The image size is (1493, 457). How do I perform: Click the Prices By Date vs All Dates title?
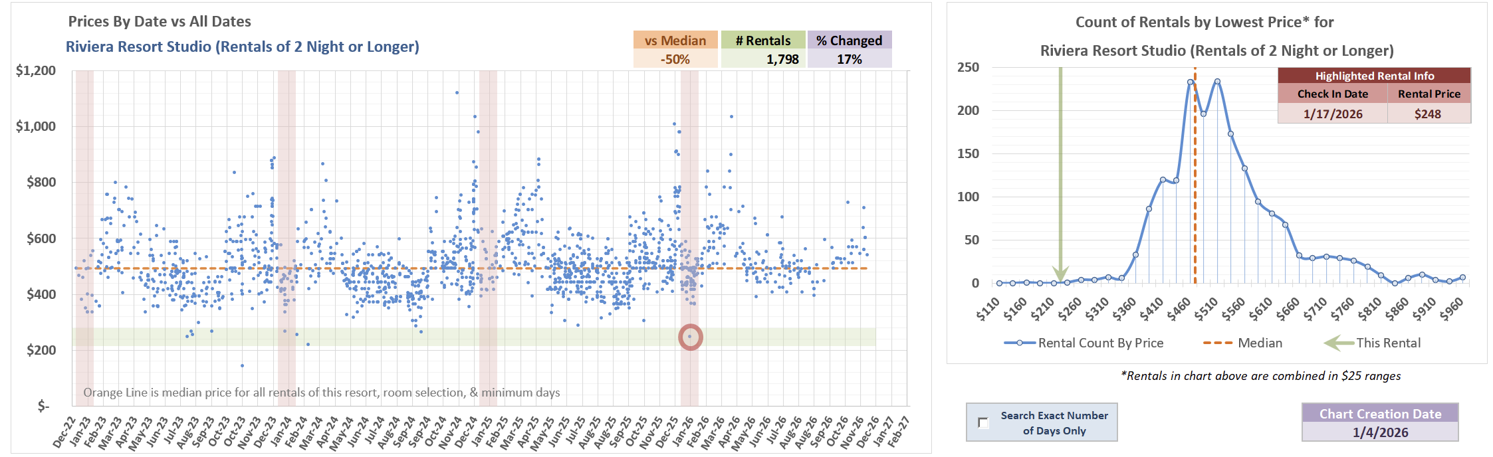(x=160, y=21)
